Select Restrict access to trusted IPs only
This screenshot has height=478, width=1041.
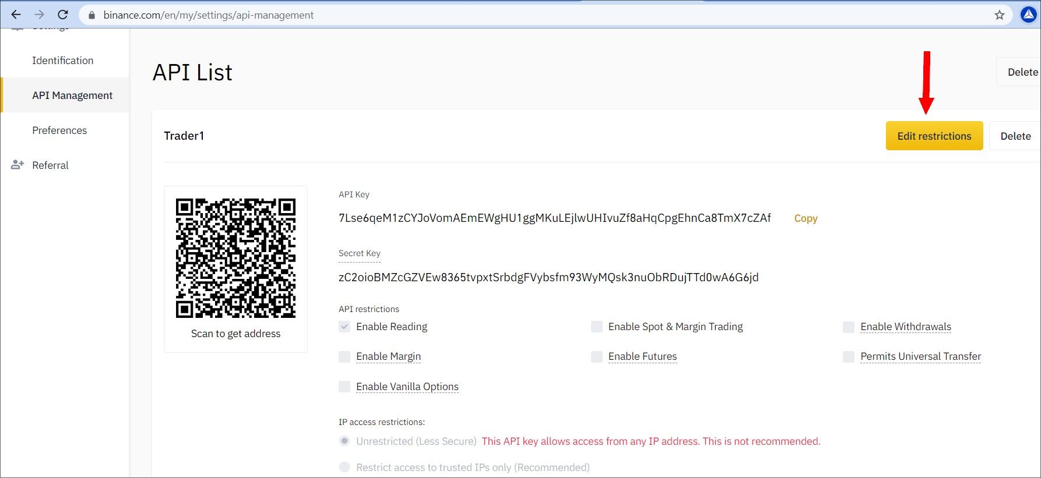pyautogui.click(x=344, y=467)
